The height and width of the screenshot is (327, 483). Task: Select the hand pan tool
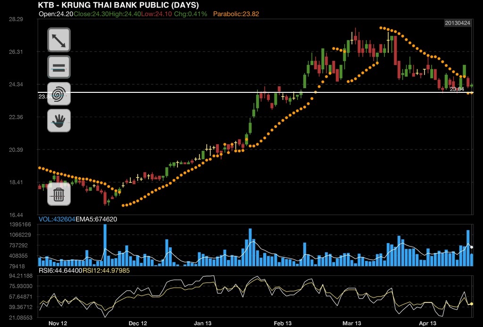click(x=59, y=121)
